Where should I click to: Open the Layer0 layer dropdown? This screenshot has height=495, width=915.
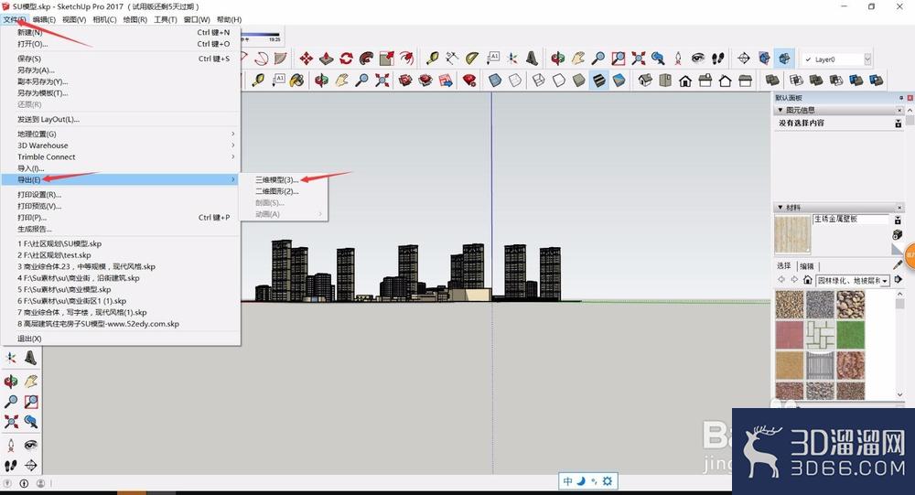tap(867, 59)
